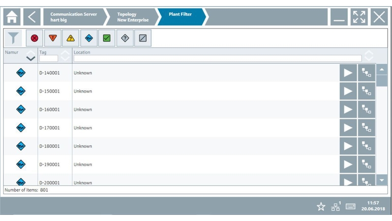Image resolution: width=392 pixels, height=221 pixels.
Task: Click the network connections icon in status bar
Action: point(336,206)
